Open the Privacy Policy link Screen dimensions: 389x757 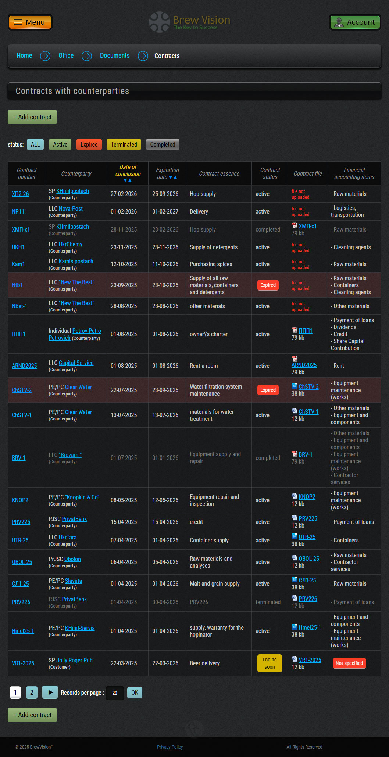click(x=170, y=747)
